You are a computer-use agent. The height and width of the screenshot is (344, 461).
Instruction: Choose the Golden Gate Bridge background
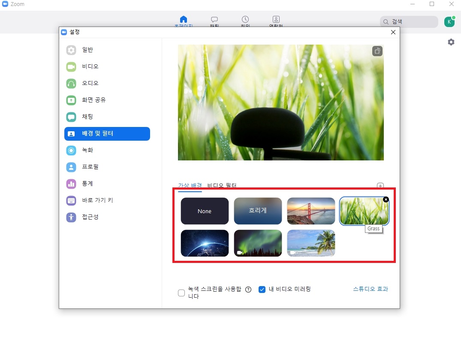point(311,211)
